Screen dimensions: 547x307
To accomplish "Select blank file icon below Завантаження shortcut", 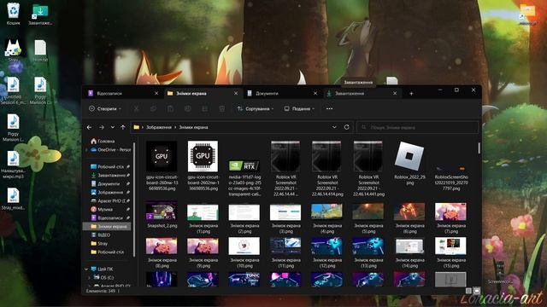I will tap(40, 50).
